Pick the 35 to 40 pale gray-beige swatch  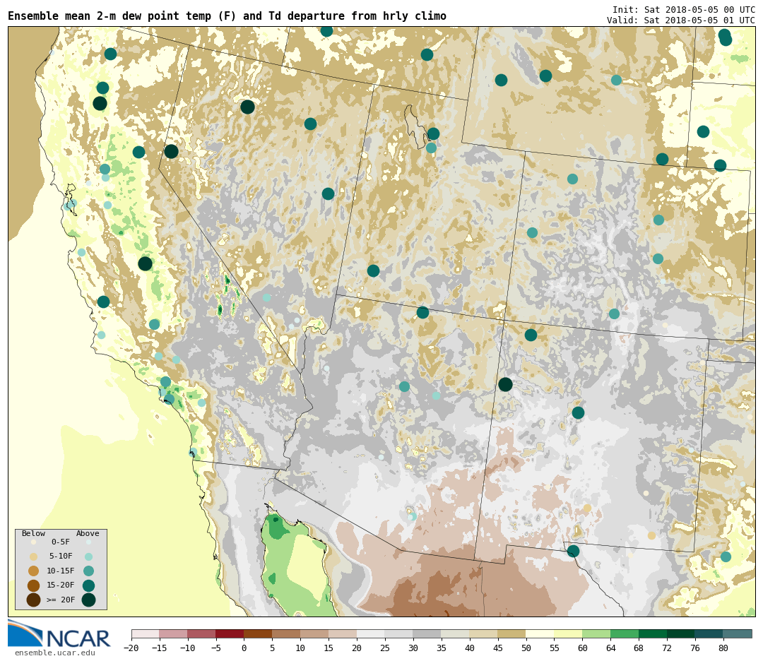456,633
